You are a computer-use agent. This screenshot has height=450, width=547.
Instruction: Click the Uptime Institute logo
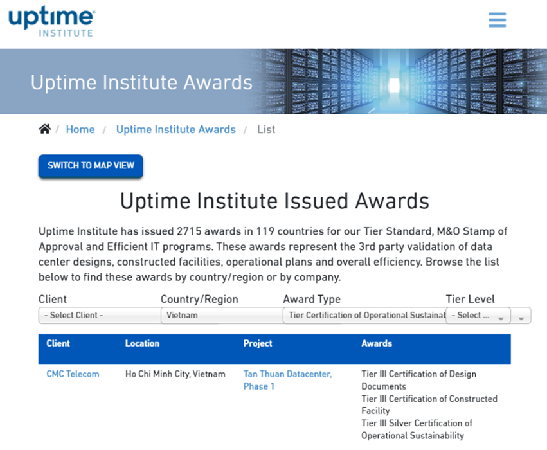pos(51,22)
